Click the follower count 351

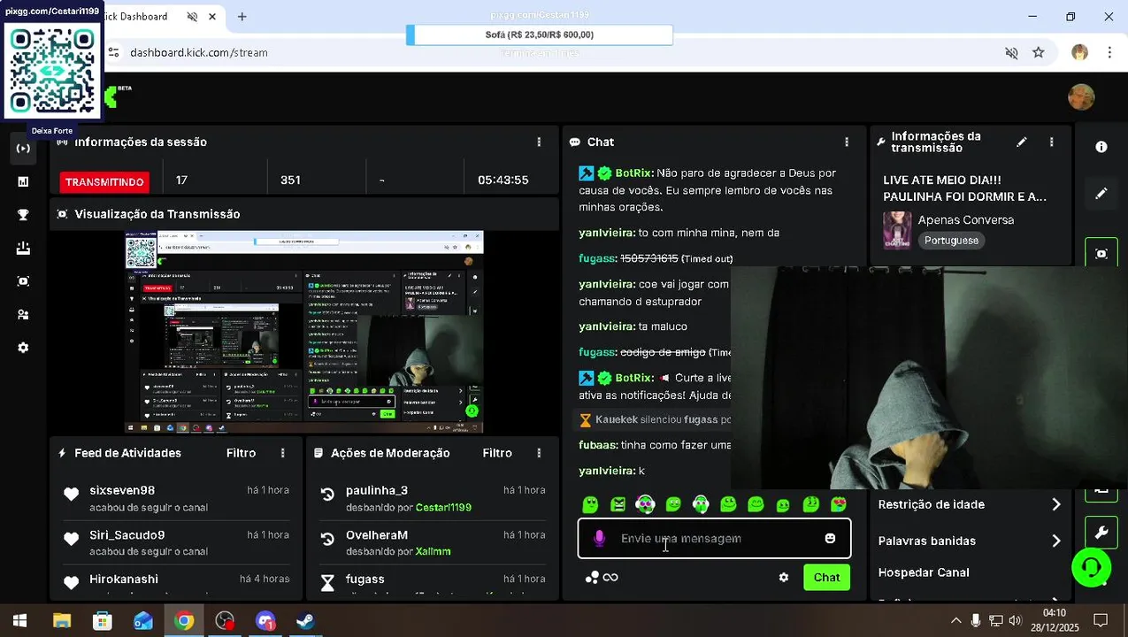pos(290,180)
